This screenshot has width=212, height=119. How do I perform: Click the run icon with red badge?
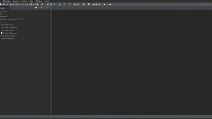(x=70, y=4)
